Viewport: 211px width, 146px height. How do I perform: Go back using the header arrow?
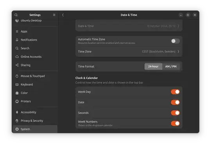tap(63, 15)
